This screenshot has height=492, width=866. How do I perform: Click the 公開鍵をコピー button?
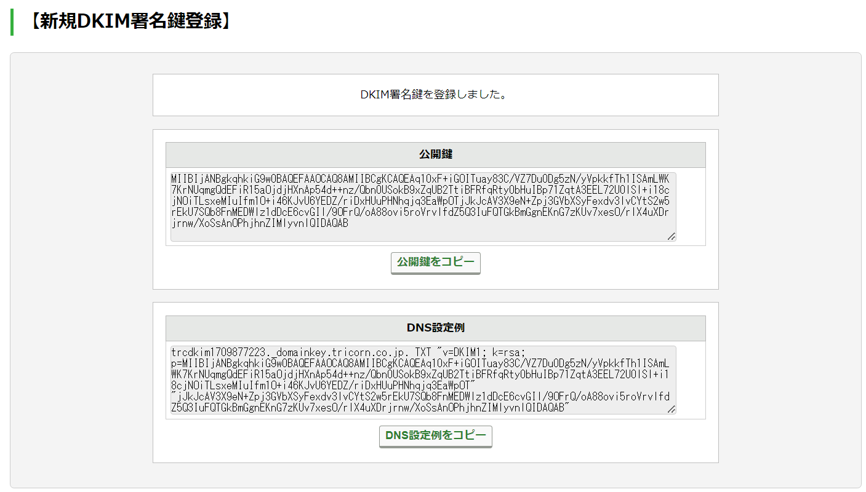tap(435, 263)
